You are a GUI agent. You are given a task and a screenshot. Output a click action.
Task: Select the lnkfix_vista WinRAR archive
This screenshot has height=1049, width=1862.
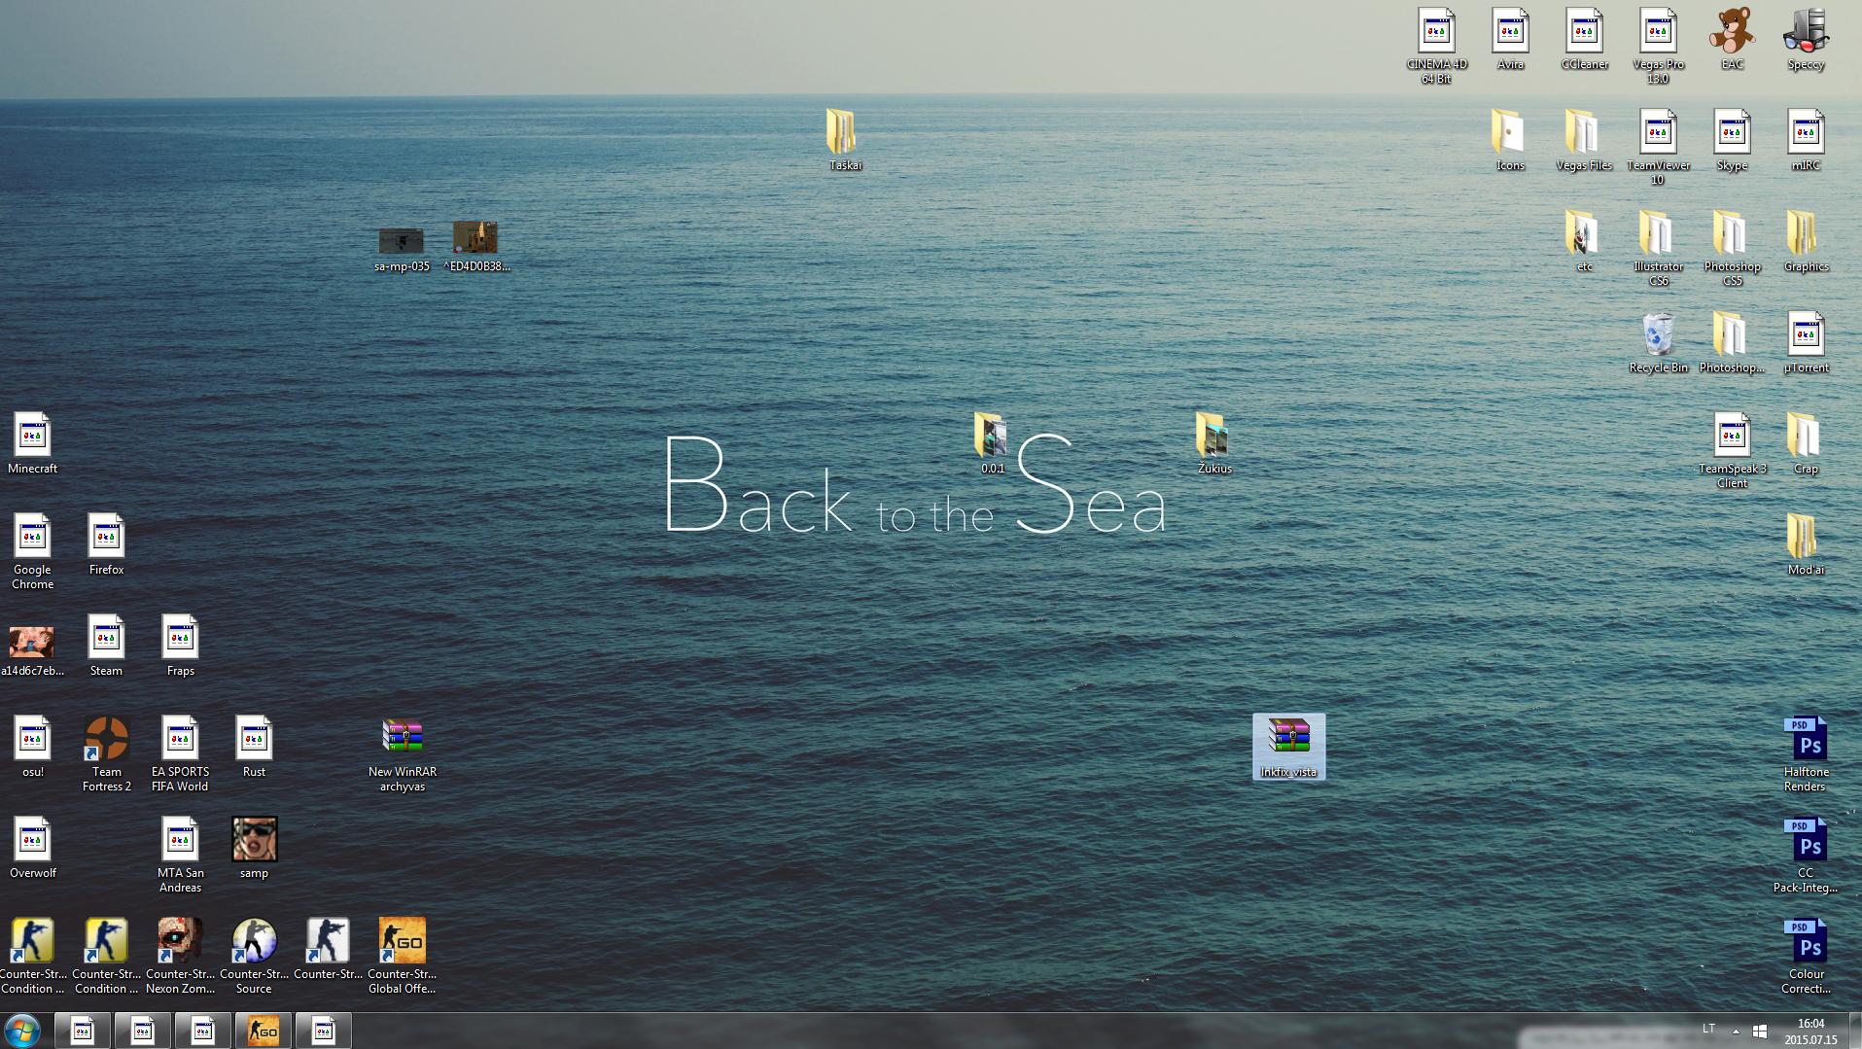1288,747
